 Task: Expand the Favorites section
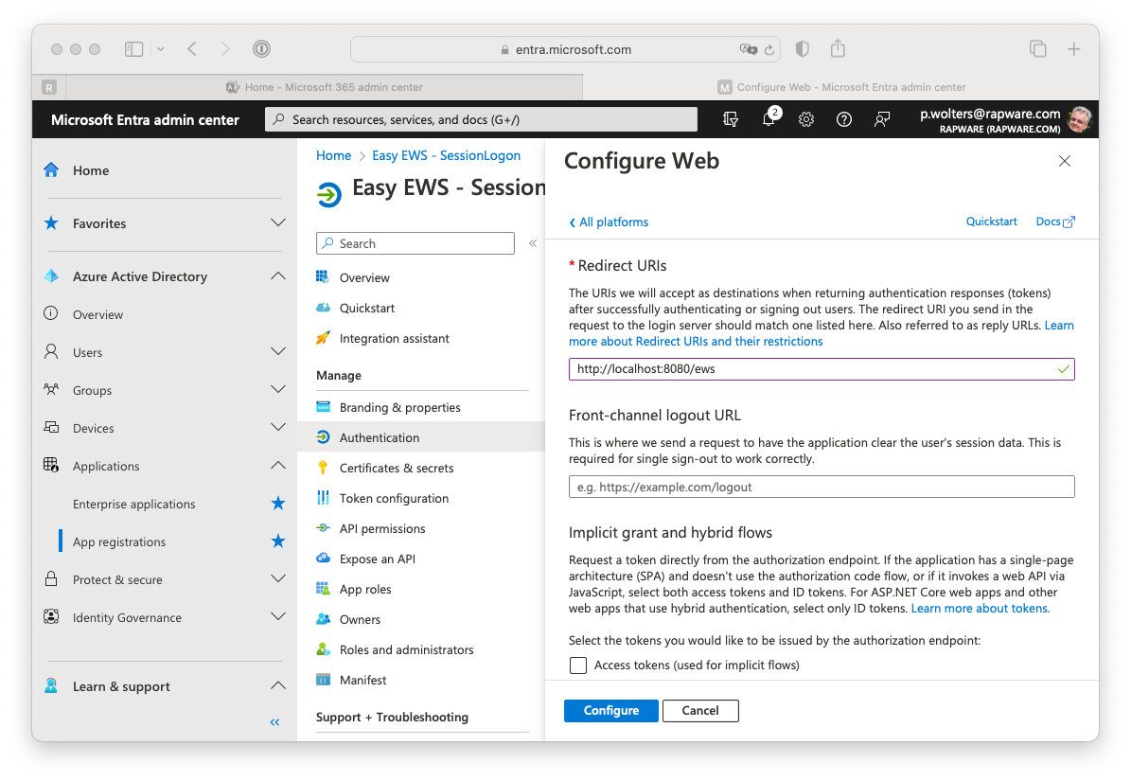277,222
